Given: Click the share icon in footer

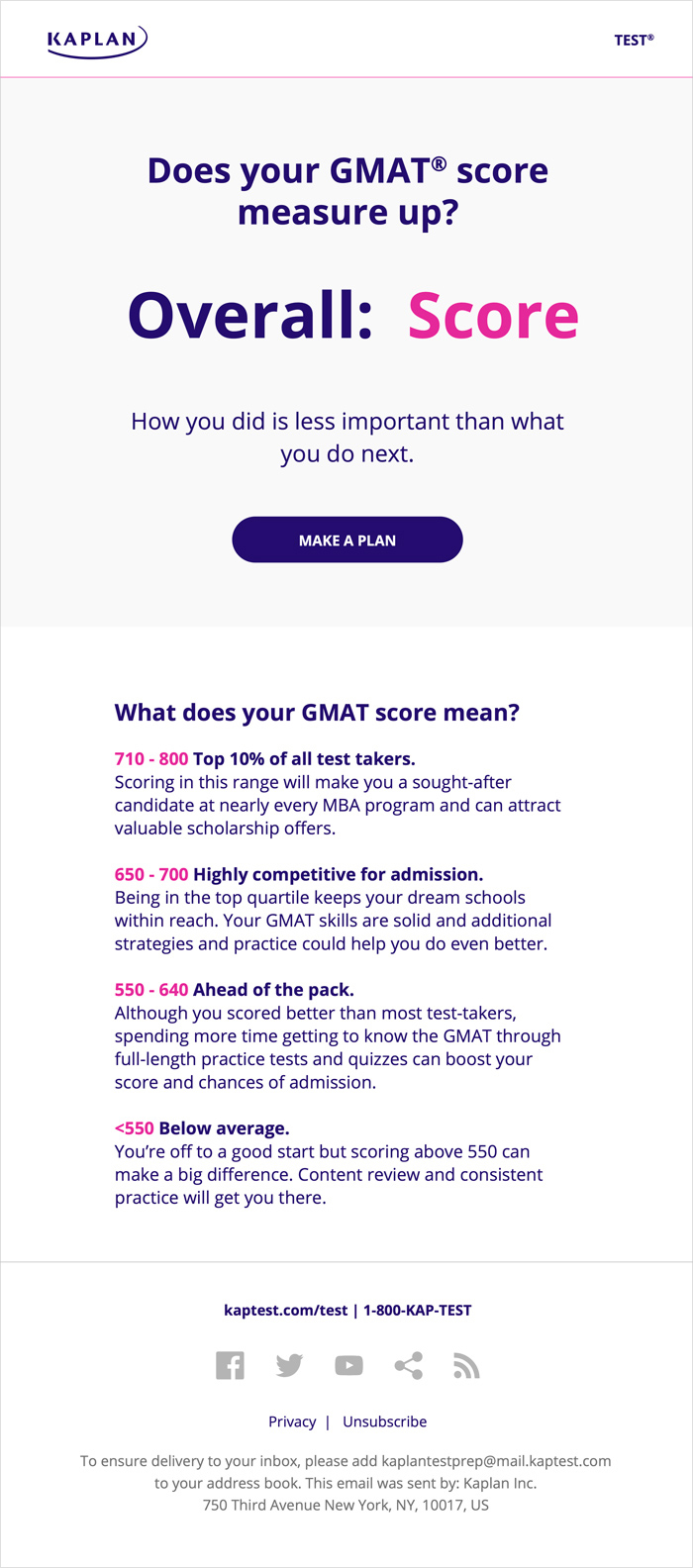Looking at the screenshot, I should click(408, 1366).
